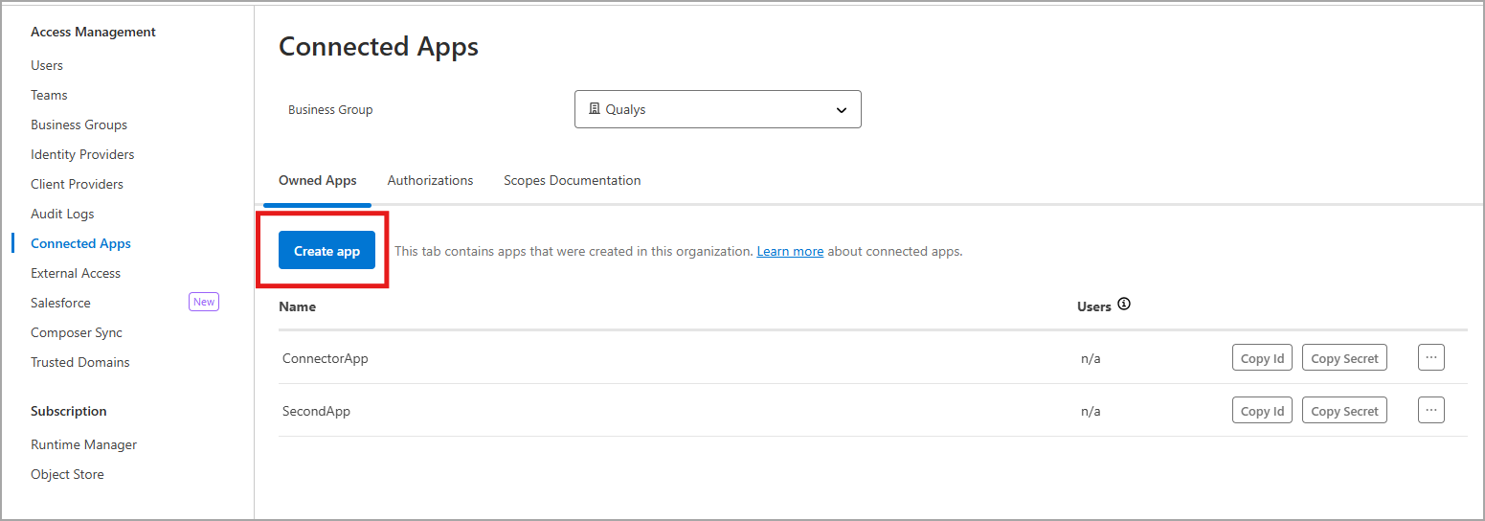Click the chevron arrow in Qualys selector
Screen dimensions: 1485x521
coord(841,110)
